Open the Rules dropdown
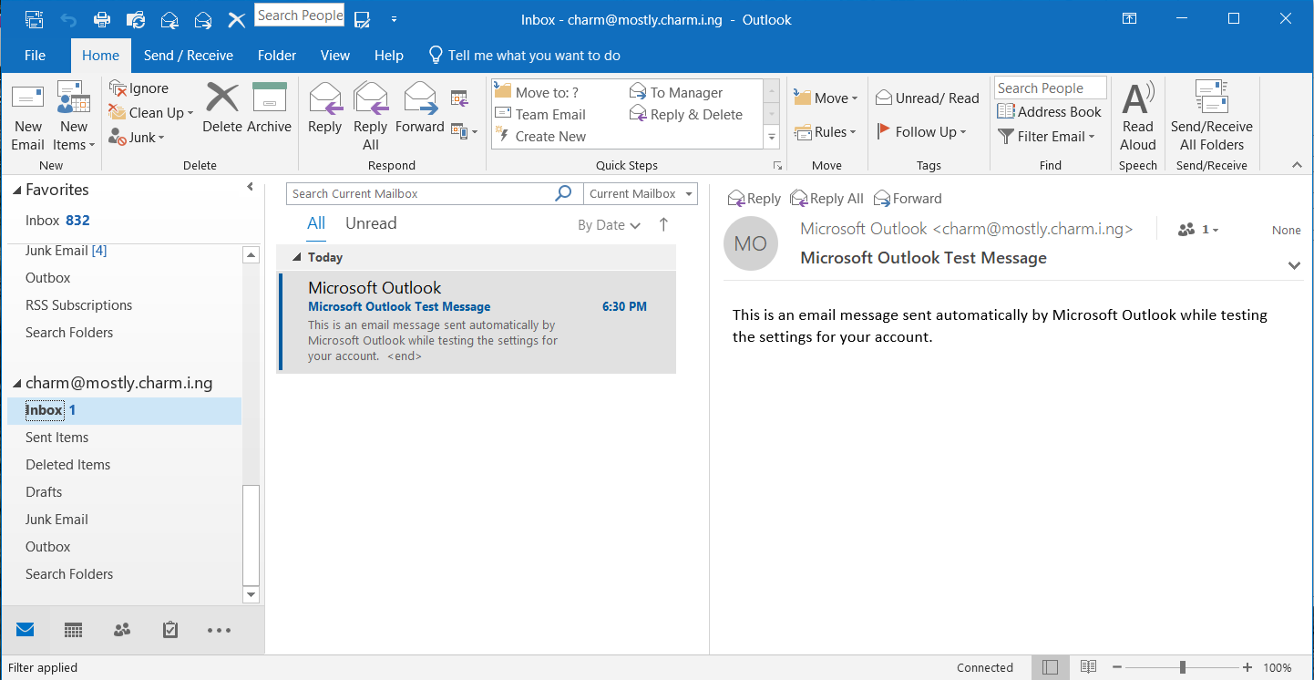 tap(825, 131)
